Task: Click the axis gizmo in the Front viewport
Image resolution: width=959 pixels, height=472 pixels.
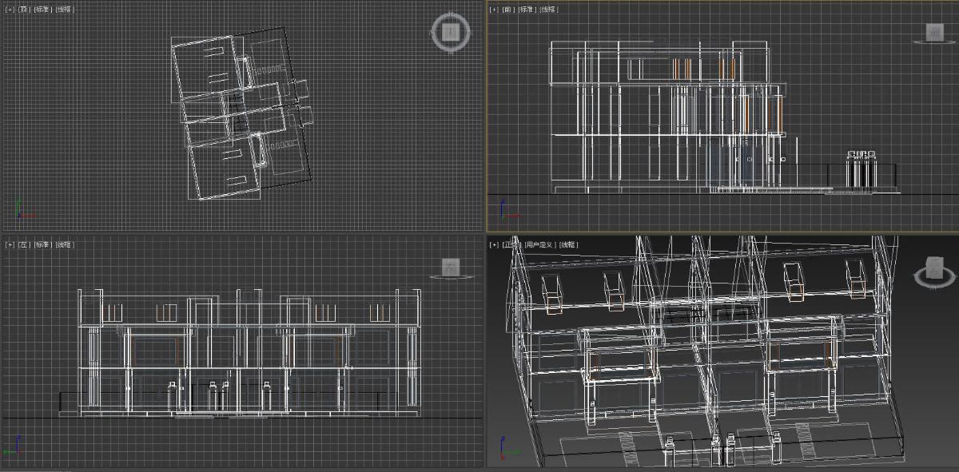Action: (507, 210)
